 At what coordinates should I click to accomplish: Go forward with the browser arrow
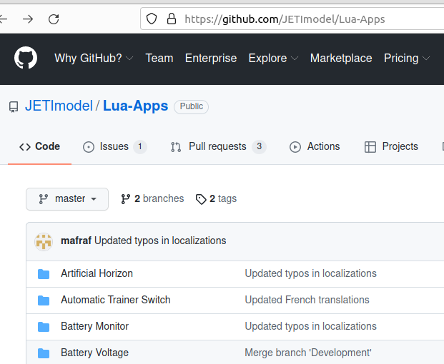(x=28, y=19)
